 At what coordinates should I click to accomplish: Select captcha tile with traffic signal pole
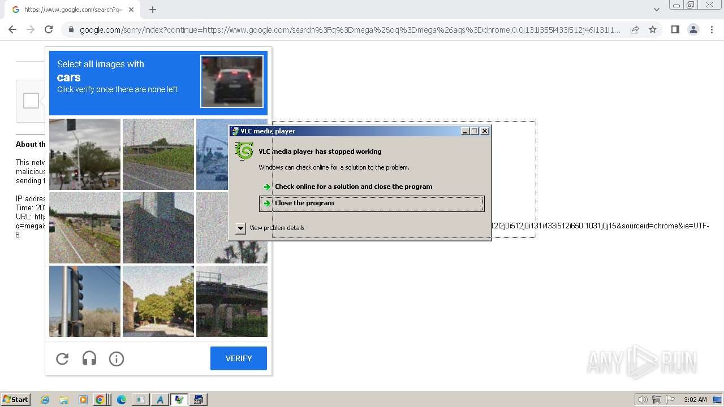tap(85, 301)
